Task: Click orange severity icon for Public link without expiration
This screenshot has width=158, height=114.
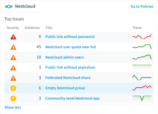Action: pos(13,68)
